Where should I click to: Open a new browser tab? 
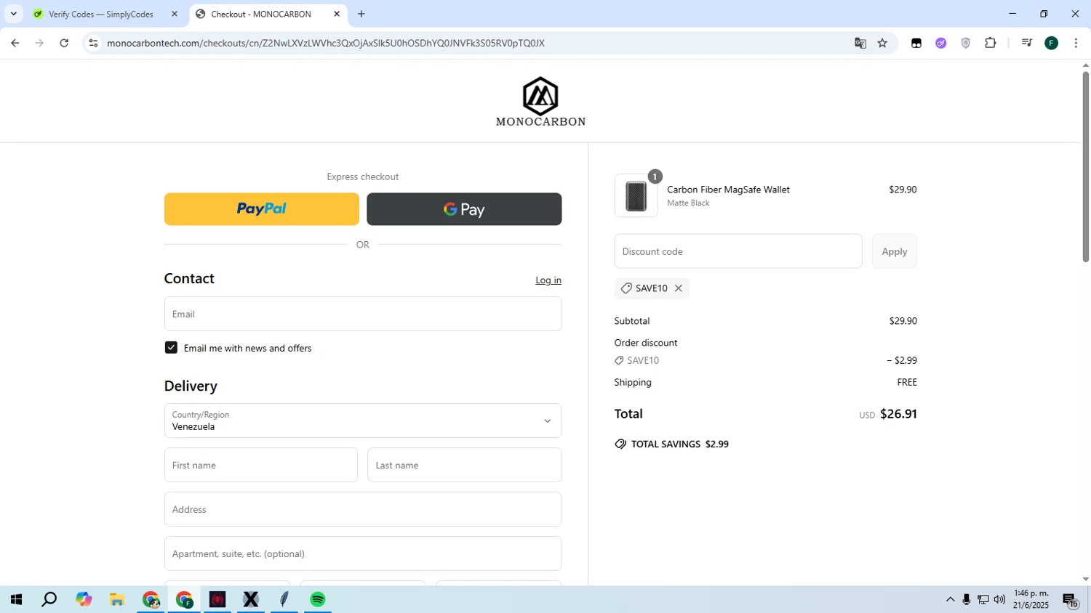(361, 14)
